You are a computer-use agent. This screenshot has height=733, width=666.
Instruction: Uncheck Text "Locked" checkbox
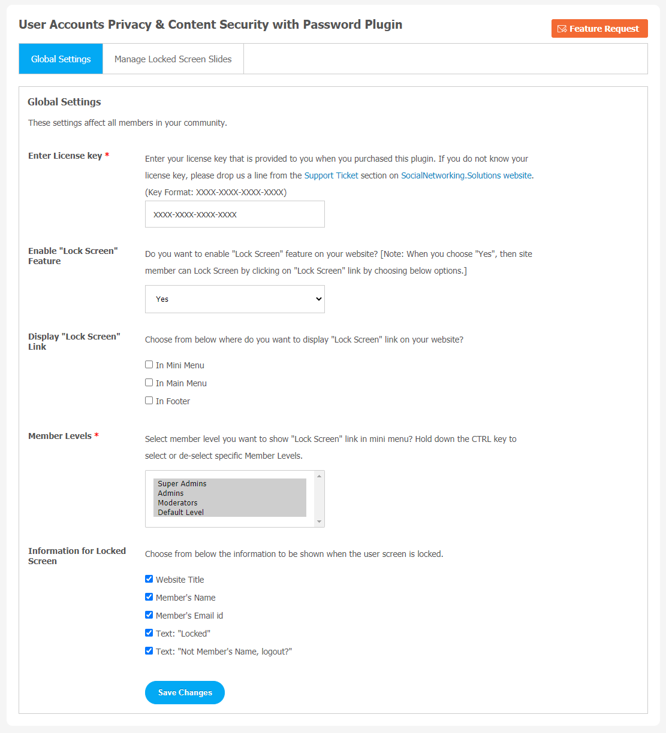(149, 633)
